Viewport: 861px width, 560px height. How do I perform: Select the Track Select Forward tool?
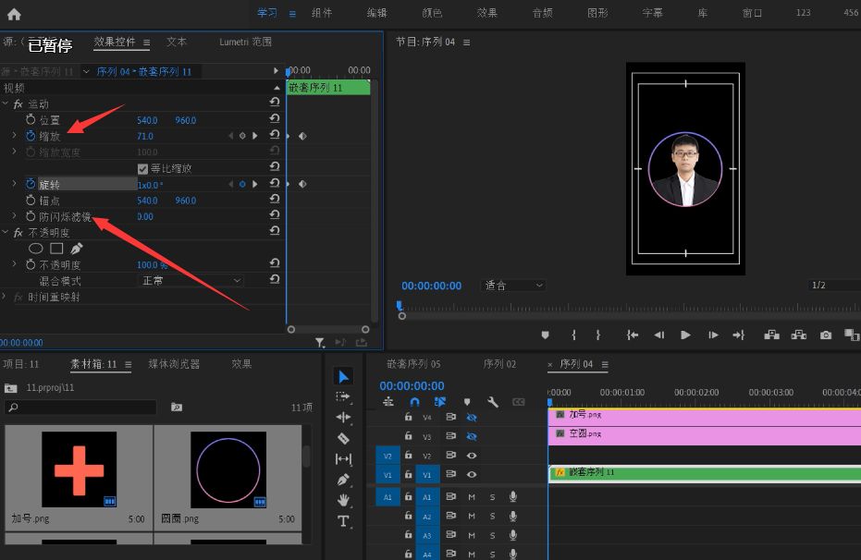click(344, 397)
